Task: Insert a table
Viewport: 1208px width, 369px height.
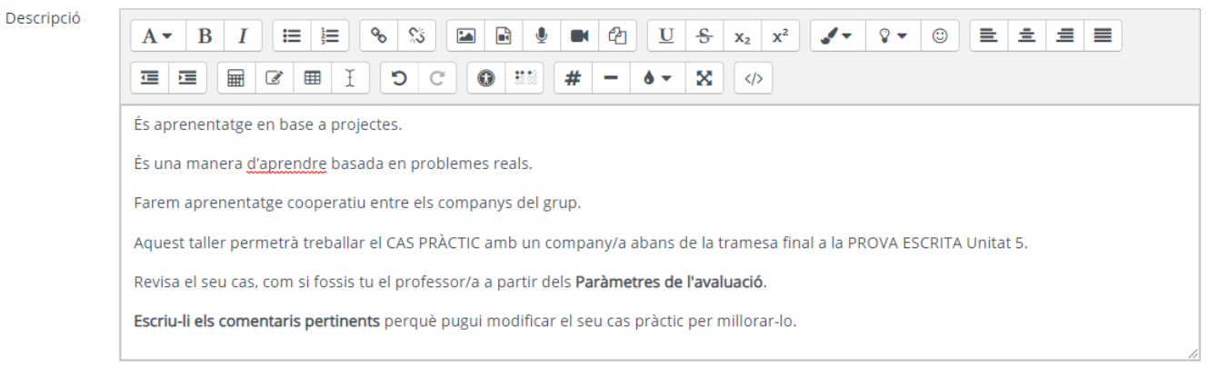Action: [x=311, y=79]
